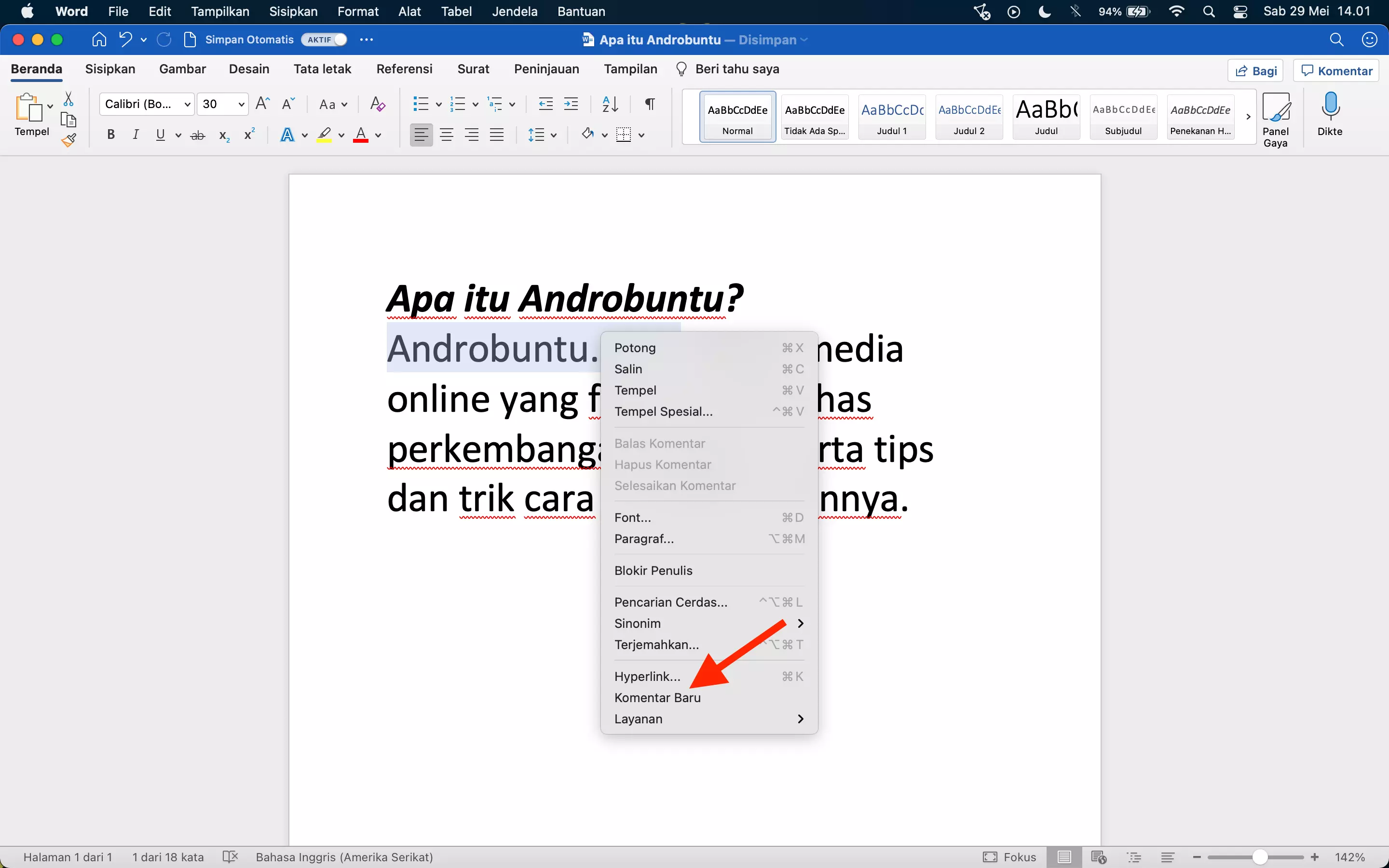Open the Panel Gaya styles pane
The width and height of the screenshot is (1389, 868).
point(1275,120)
